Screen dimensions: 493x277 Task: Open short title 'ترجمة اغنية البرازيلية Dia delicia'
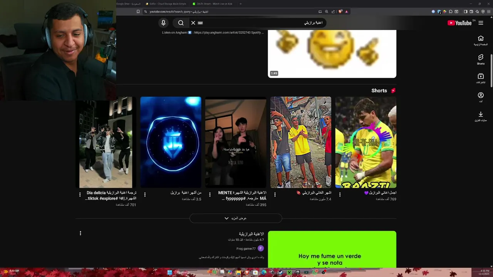111,195
